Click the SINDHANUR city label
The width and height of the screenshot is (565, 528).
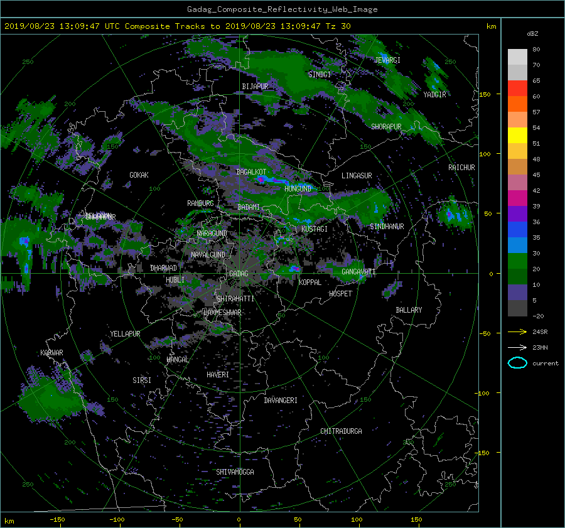pos(387,227)
